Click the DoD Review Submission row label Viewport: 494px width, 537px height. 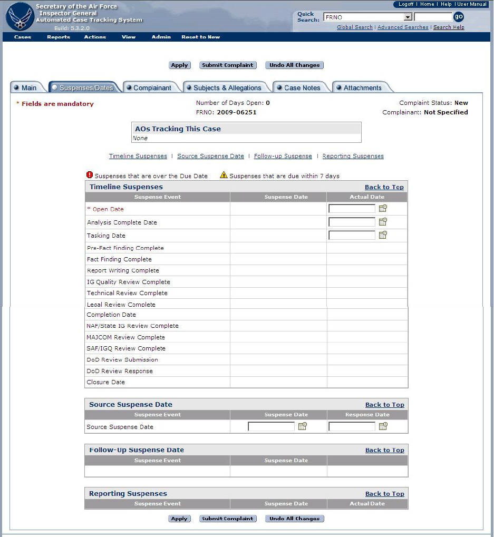[x=122, y=359]
